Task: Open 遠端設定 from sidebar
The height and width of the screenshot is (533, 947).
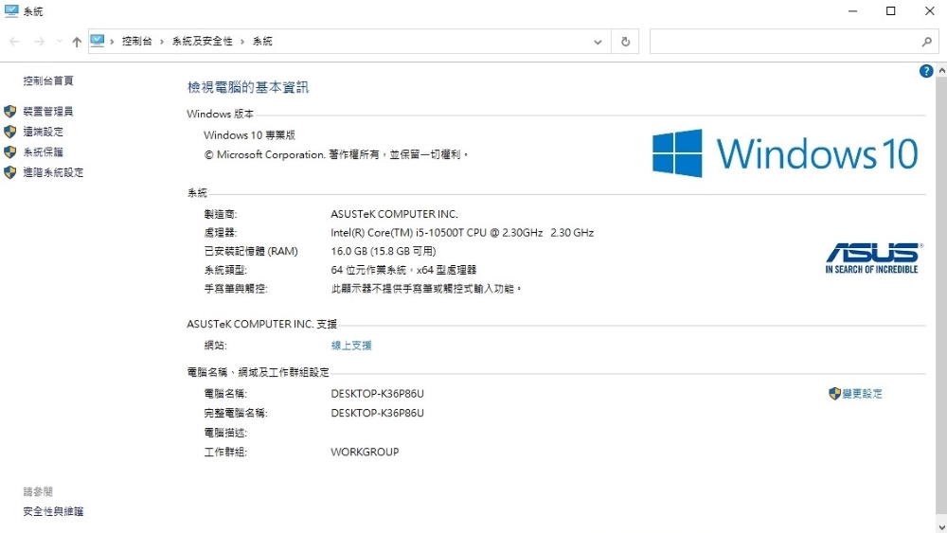Action: coord(43,132)
